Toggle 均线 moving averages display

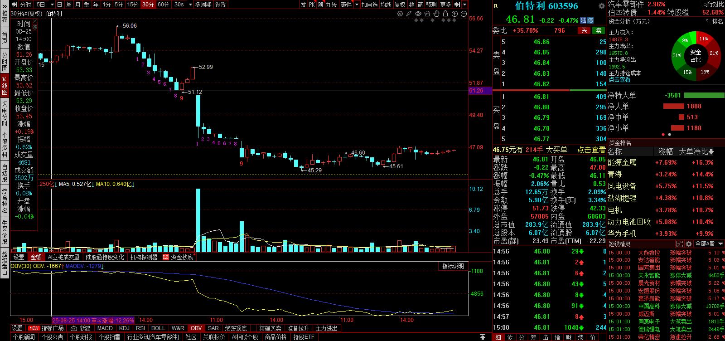(386, 5)
